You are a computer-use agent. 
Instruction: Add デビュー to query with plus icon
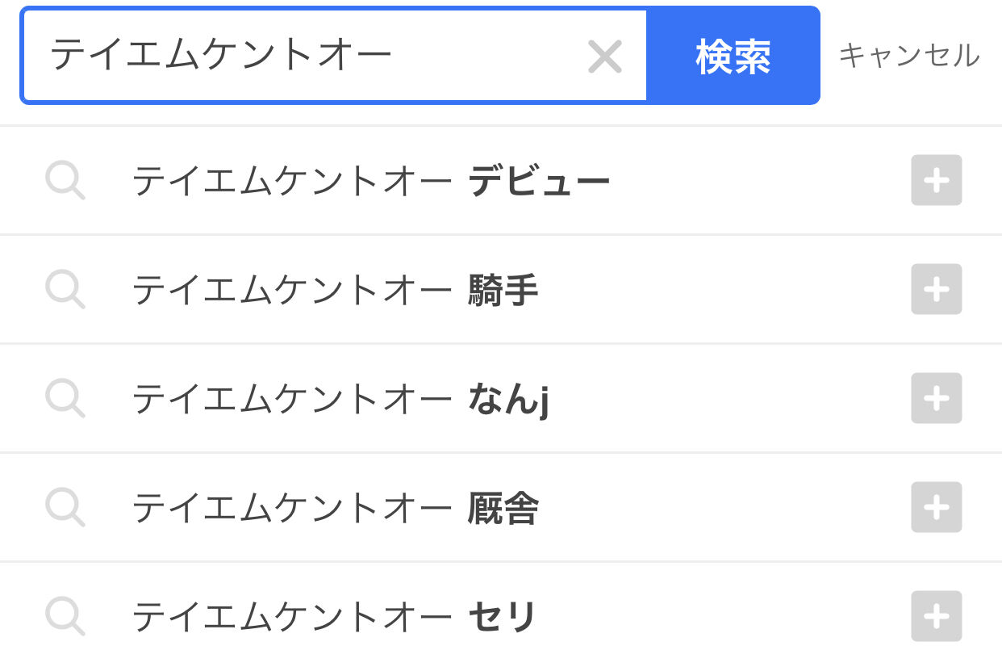936,180
